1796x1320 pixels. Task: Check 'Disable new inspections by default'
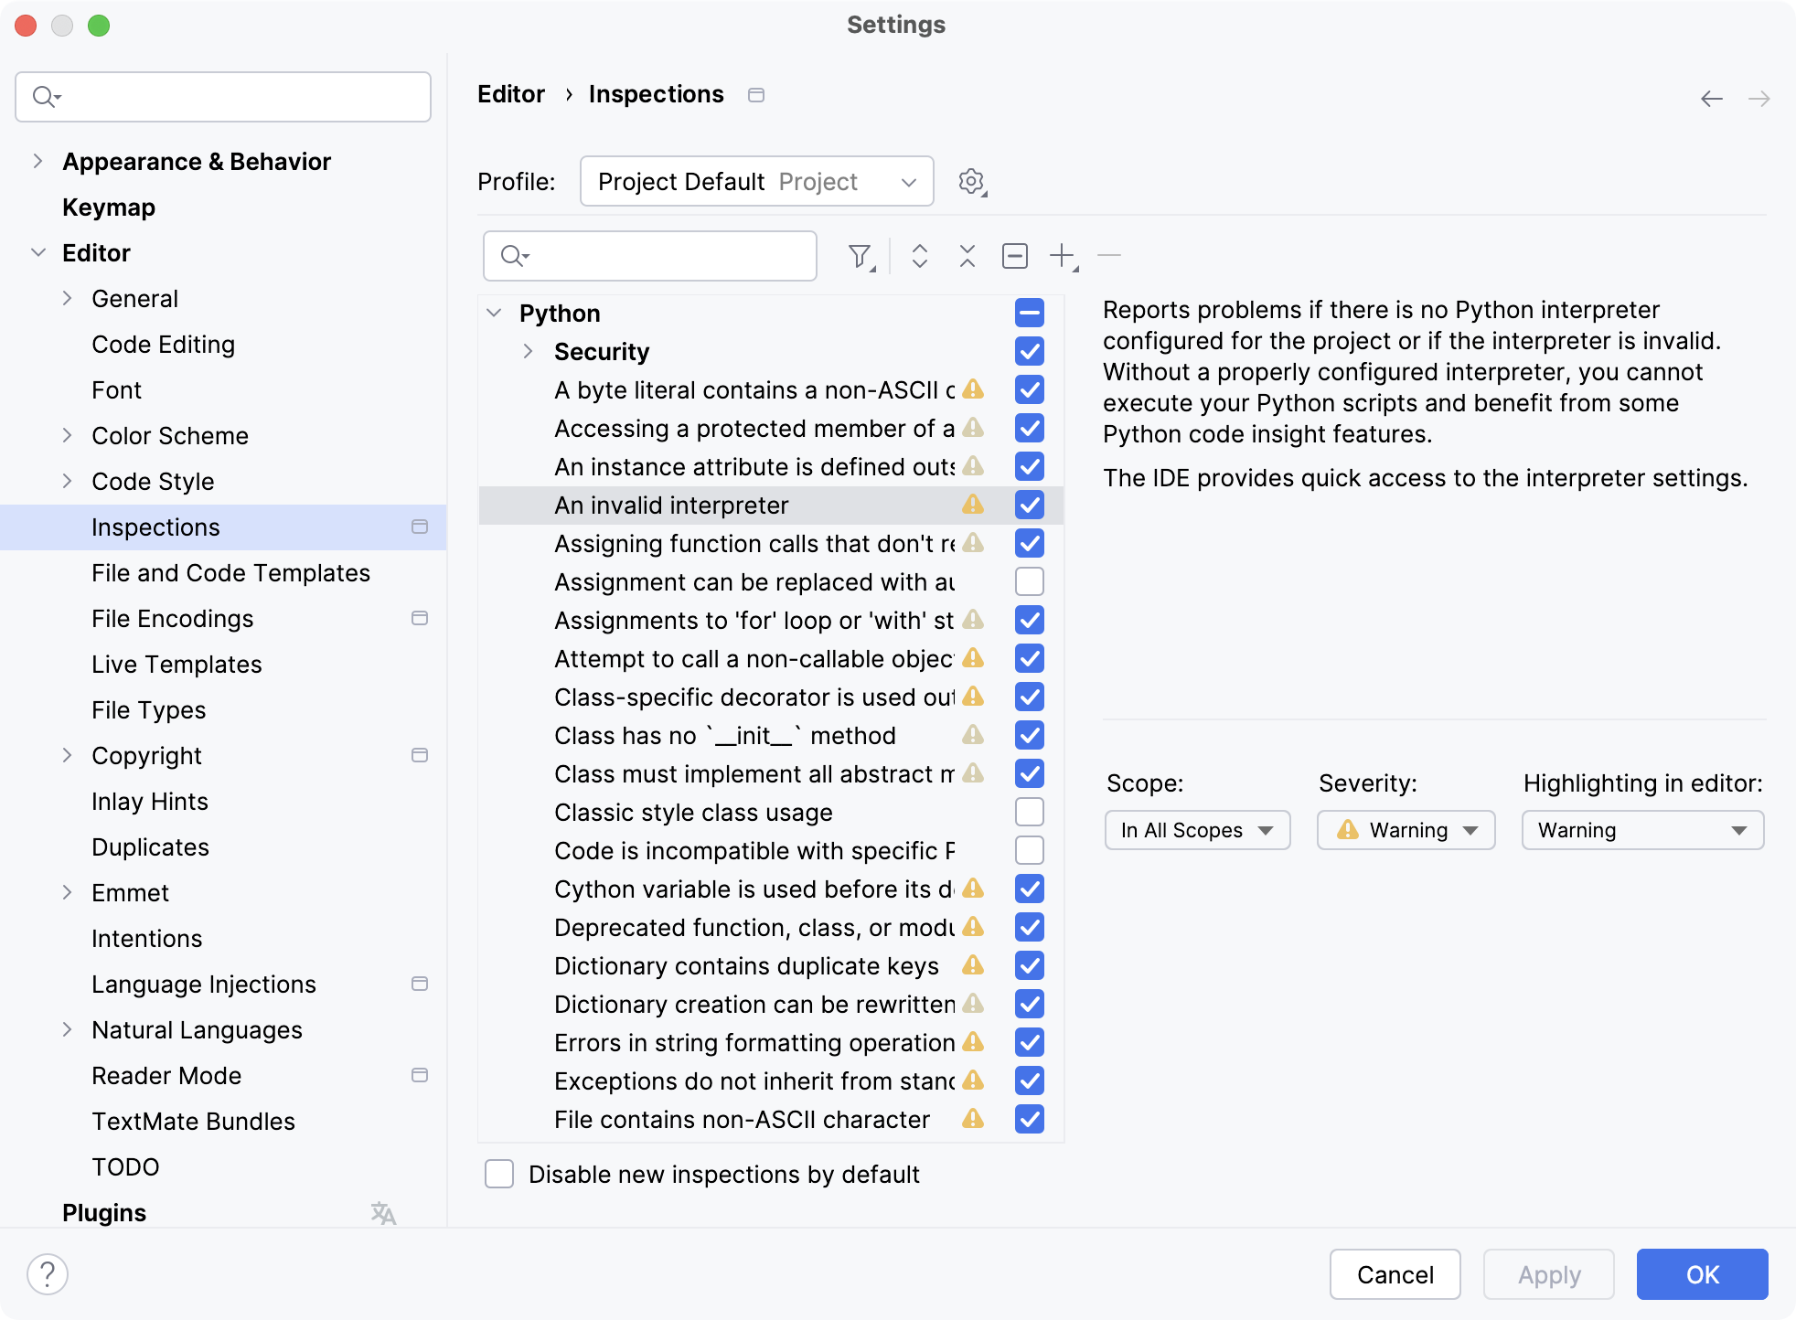tap(498, 1175)
